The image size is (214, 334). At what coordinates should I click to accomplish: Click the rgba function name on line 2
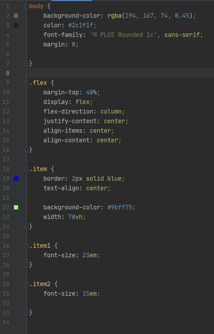pos(114,16)
